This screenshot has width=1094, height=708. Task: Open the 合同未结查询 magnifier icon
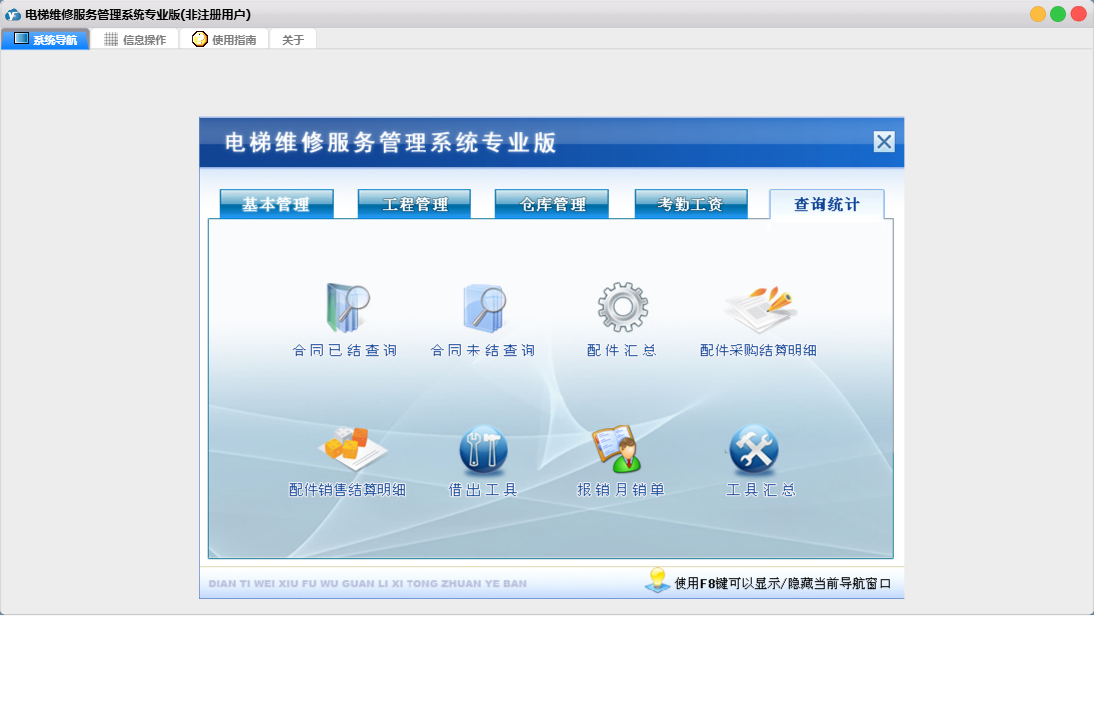pos(484,308)
